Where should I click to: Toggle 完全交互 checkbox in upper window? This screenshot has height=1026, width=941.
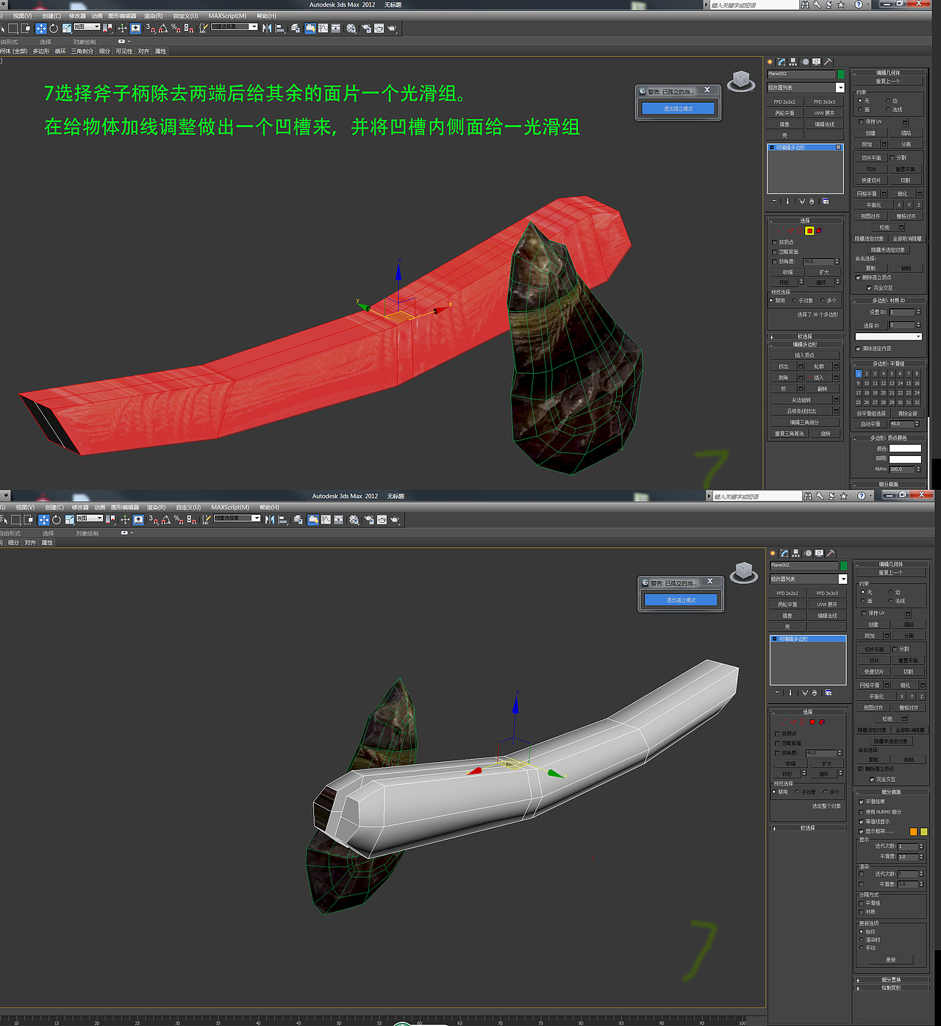click(x=869, y=288)
